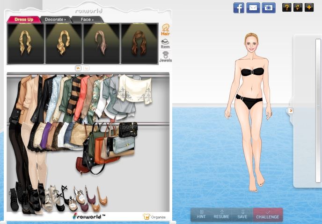This screenshot has width=322, height=224.
Task: Select the Hair category icon
Action: [165, 30]
